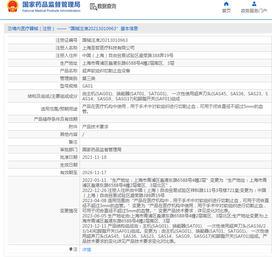272x257 pixels.
Task: Select the 2023-06-05 change entry
Action: tap(175, 218)
